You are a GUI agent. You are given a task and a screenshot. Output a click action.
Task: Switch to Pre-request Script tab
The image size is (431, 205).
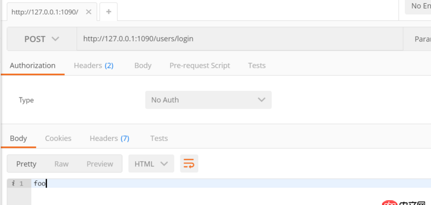200,66
